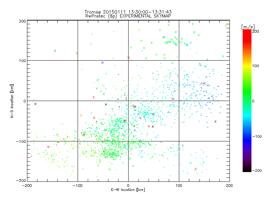This screenshot has width=270, height=202.
Task: Click the x-axis tick label '-200'
Action: (x=27, y=186)
